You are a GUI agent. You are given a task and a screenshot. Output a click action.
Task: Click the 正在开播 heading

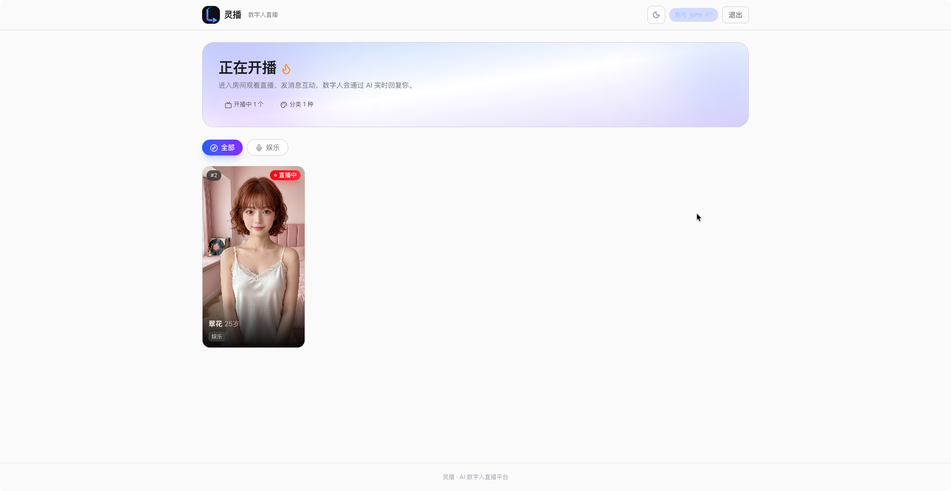tap(248, 68)
